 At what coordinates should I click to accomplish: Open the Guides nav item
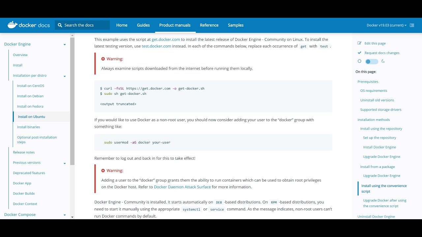[x=143, y=25]
